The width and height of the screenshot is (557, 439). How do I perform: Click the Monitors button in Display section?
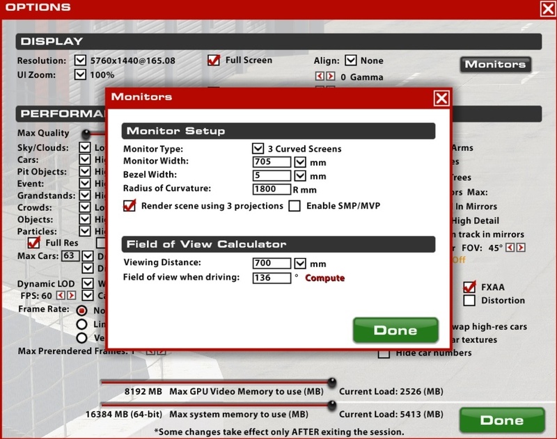496,65
